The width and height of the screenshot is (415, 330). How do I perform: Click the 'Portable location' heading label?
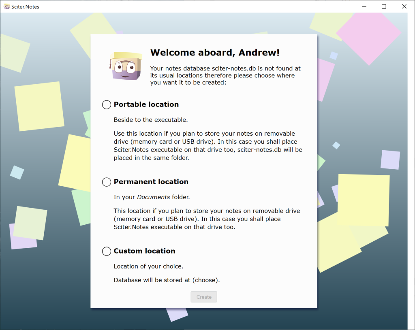pyautogui.click(x=146, y=104)
